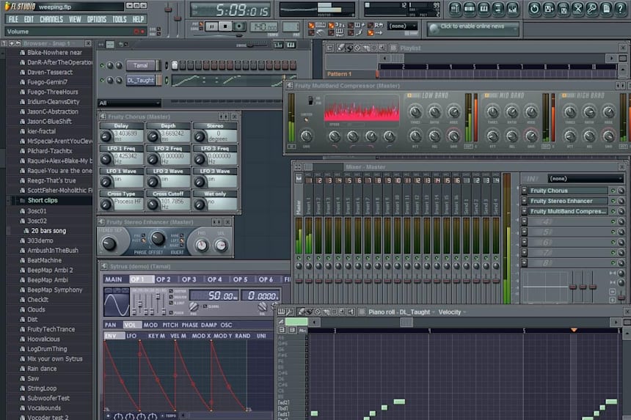Mute the DL_Taught channel with its green LED
Image resolution: width=631 pixels, height=420 pixels.
[102, 81]
